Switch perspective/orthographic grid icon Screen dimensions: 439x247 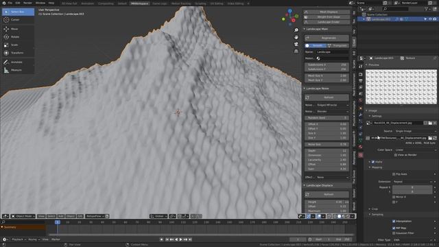point(296,51)
